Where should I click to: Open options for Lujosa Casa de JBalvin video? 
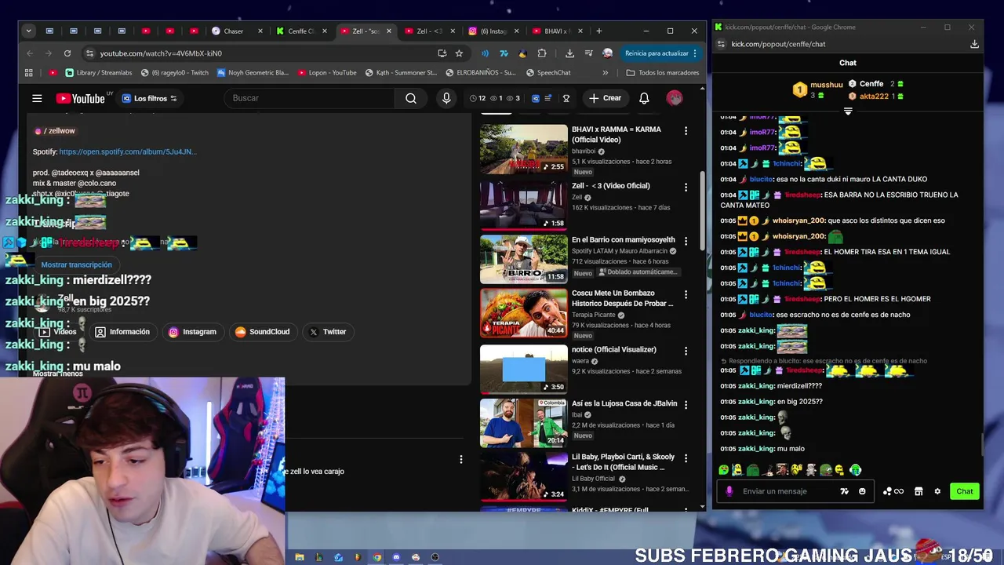(686, 405)
